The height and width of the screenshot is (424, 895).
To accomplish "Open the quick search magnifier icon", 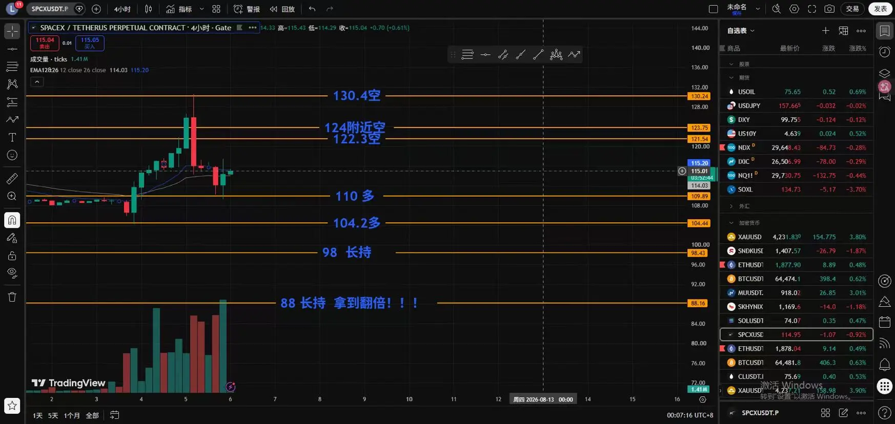I will point(777,9).
